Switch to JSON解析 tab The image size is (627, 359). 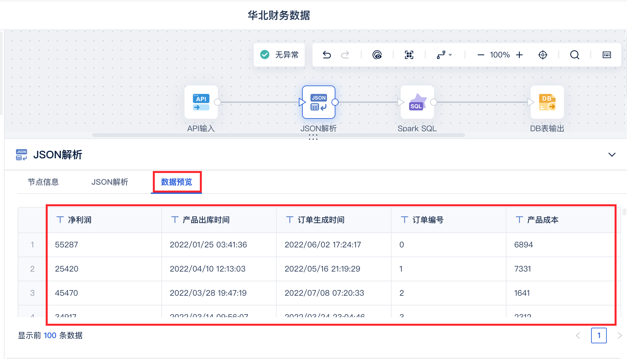tap(110, 182)
